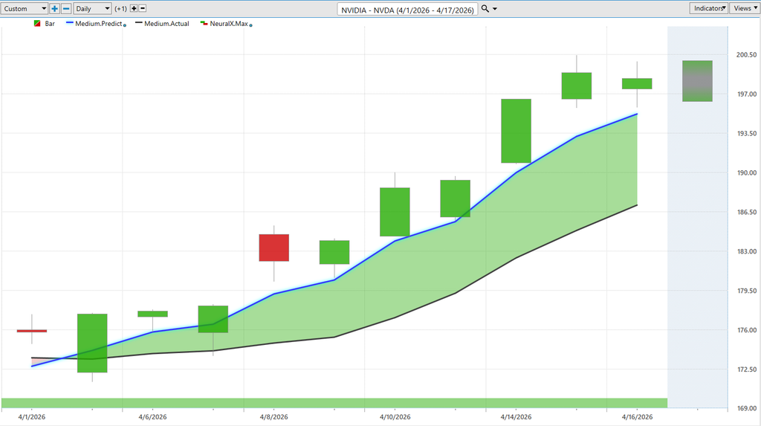Click the Medium.Actual legend entry

162,23
